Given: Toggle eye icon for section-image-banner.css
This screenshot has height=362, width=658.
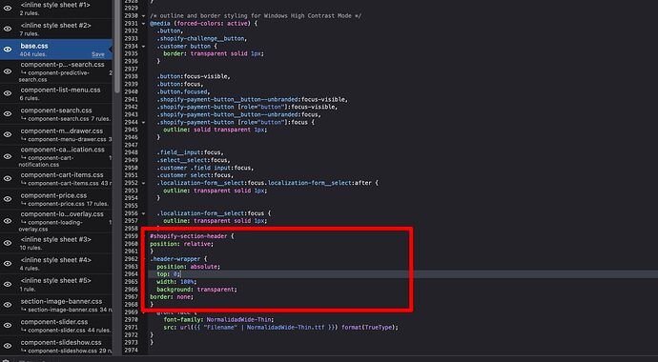Looking at the screenshot, I should coord(8,305).
